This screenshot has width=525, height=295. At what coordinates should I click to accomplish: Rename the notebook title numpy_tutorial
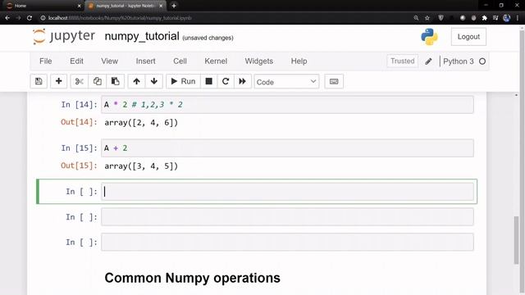(x=142, y=36)
